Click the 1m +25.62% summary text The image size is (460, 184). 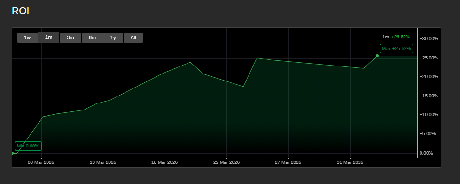396,37
